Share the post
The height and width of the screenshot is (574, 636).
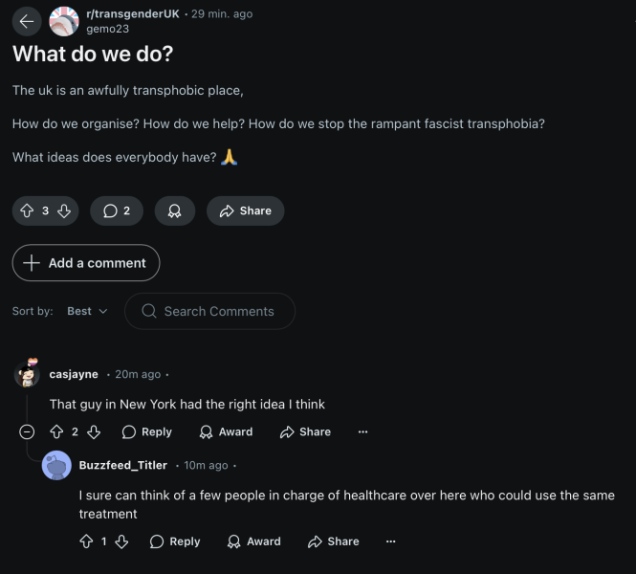click(x=245, y=210)
